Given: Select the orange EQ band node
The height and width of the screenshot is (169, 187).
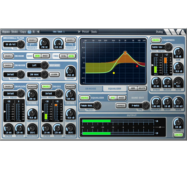Looking at the screenshot, I should coord(125,53).
